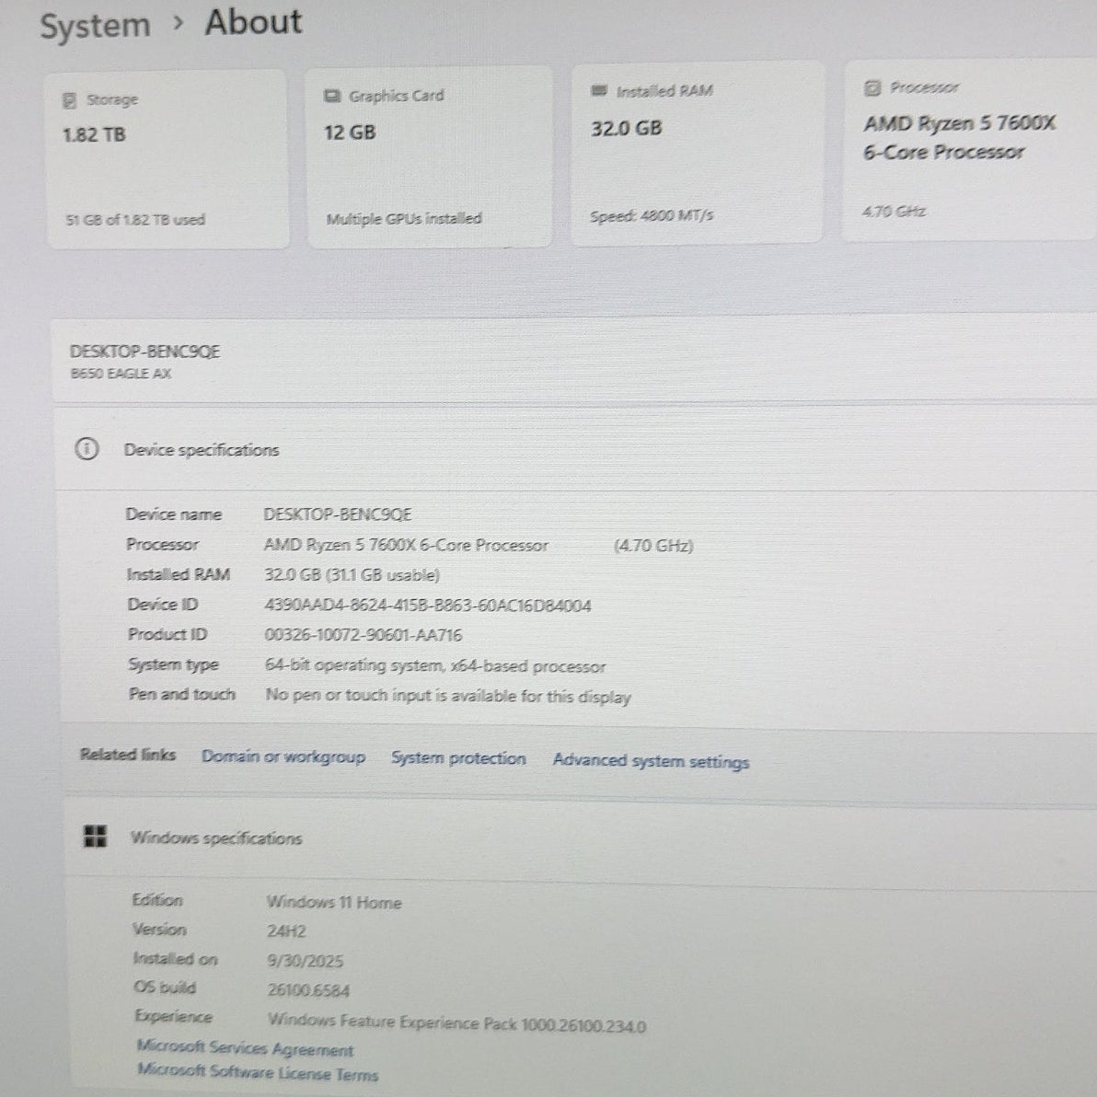Go back to System via breadcrumb
The image size is (1097, 1097).
[x=95, y=26]
